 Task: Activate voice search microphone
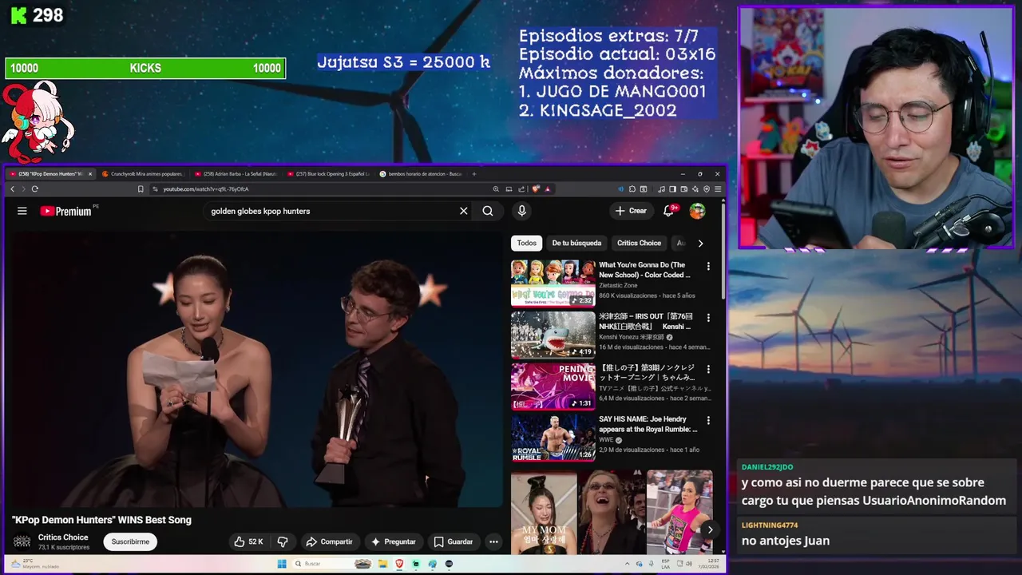pos(521,211)
